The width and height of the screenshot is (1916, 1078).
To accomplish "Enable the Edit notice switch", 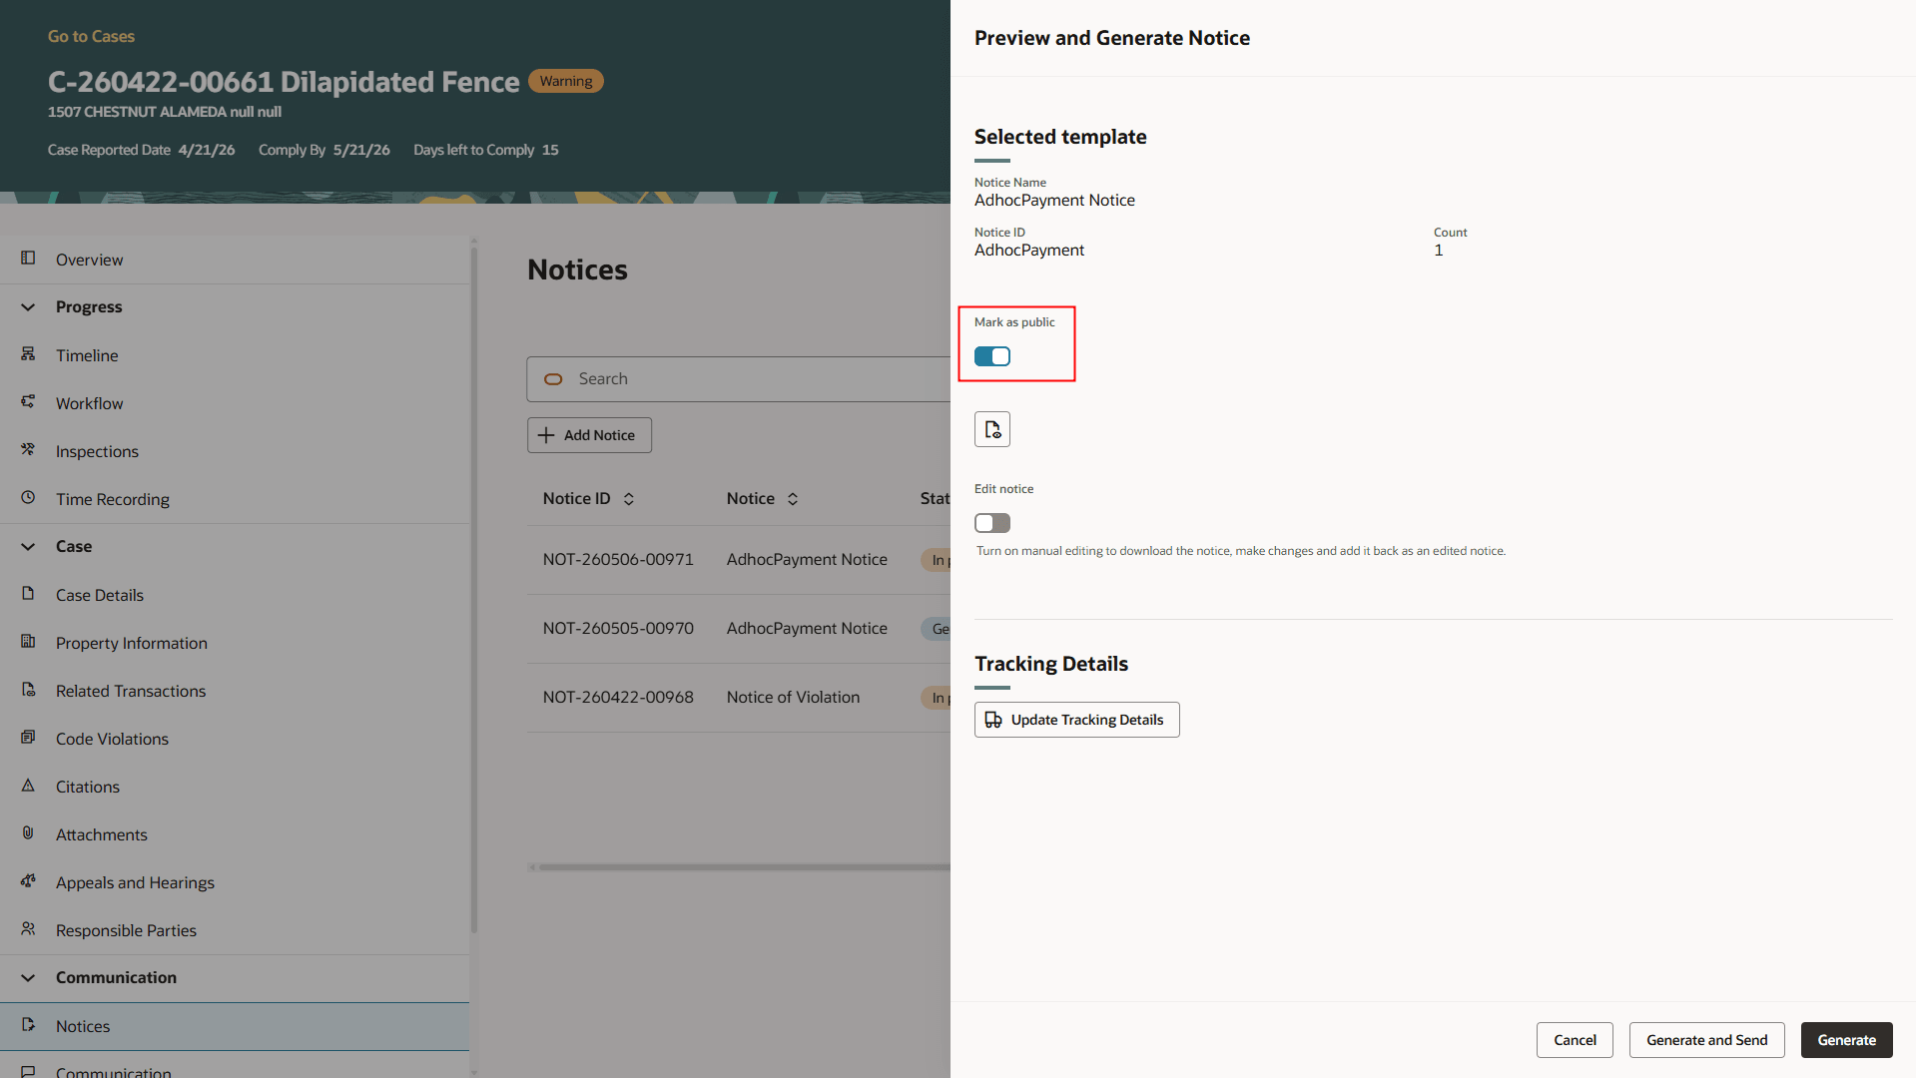I will click(992, 523).
